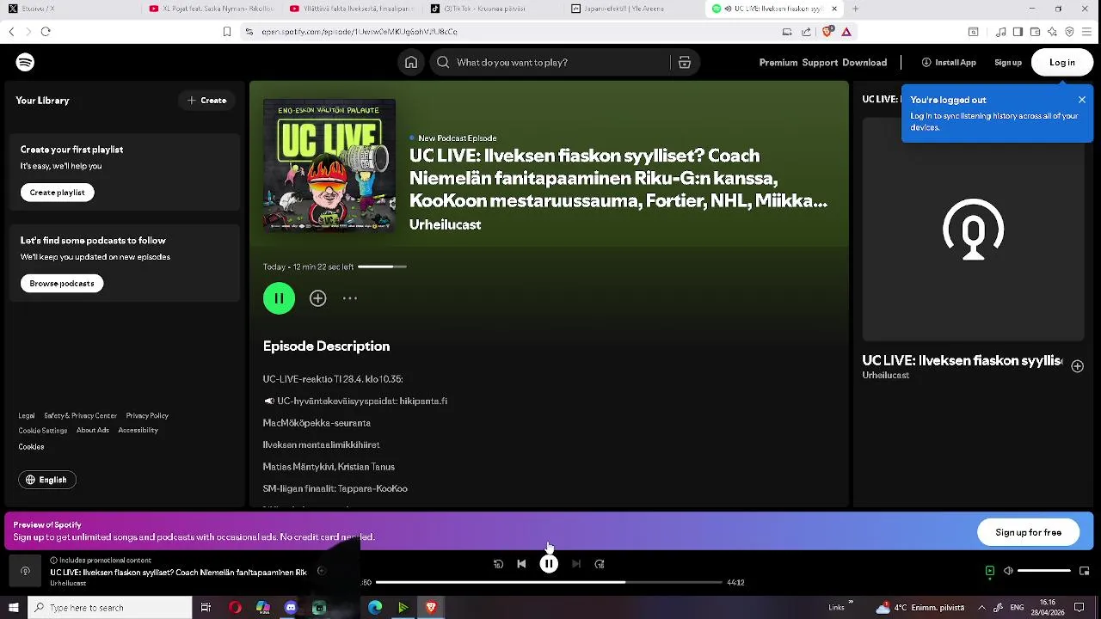Click the Log in button
This screenshot has width=1101, height=619.
pos(1062,62)
